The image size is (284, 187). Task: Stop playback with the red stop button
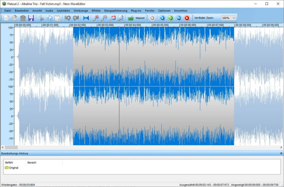[187, 18]
